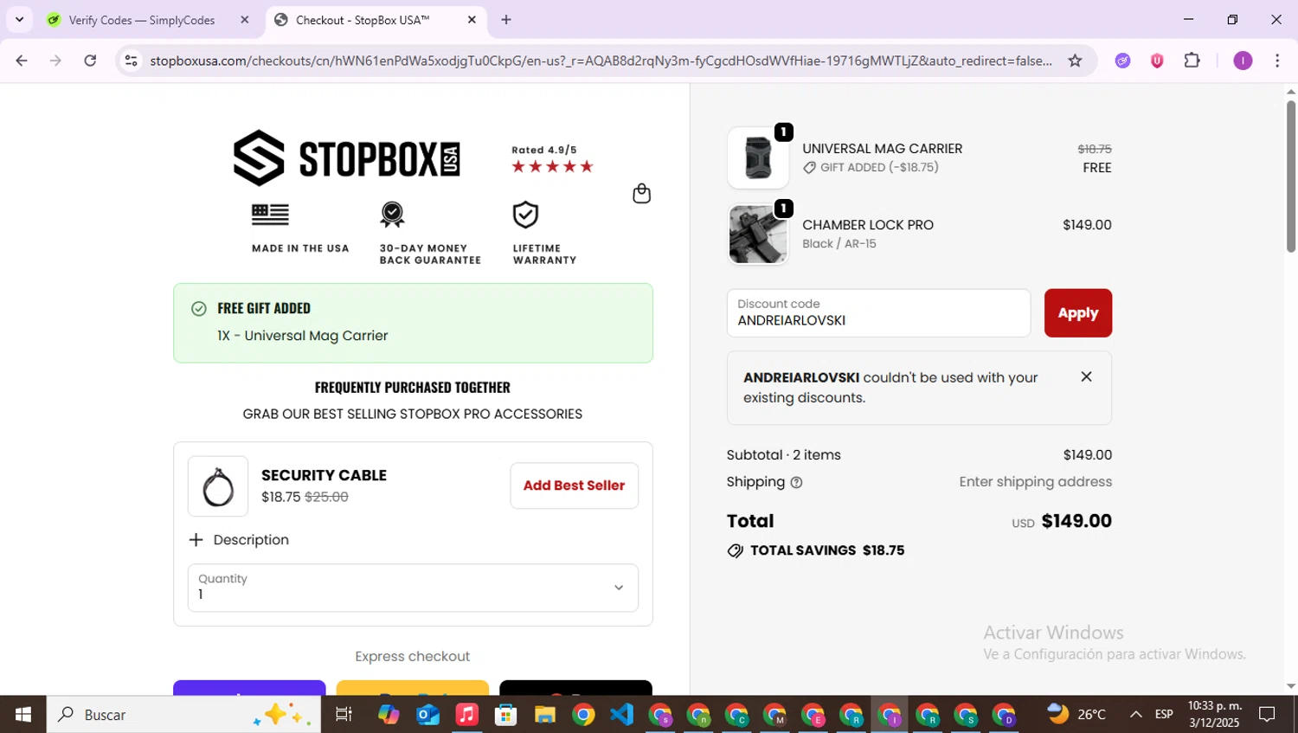View site information icon in address bar

click(131, 61)
